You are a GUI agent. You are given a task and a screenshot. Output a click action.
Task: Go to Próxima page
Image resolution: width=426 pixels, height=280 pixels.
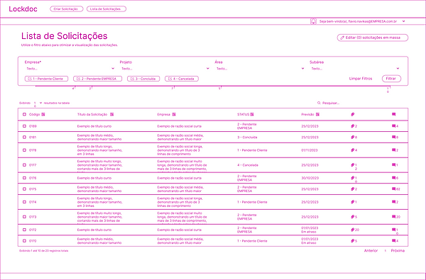398,251
